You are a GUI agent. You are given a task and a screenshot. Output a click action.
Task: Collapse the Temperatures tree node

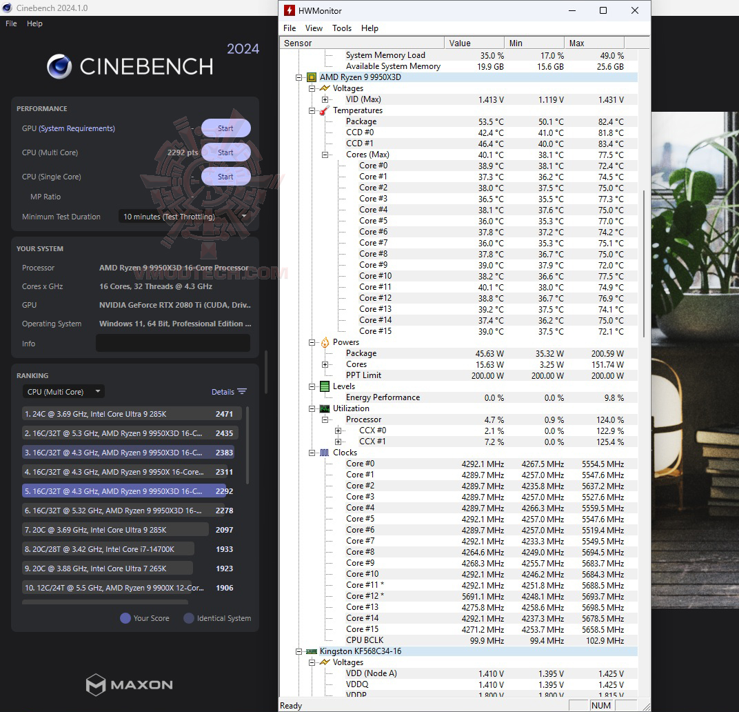[x=312, y=110]
